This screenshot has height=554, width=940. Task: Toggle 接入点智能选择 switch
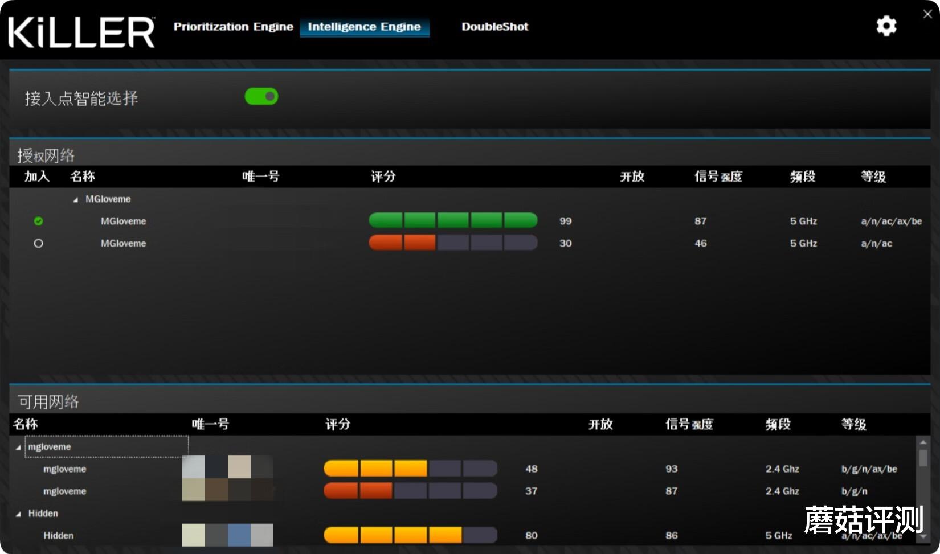tap(261, 97)
